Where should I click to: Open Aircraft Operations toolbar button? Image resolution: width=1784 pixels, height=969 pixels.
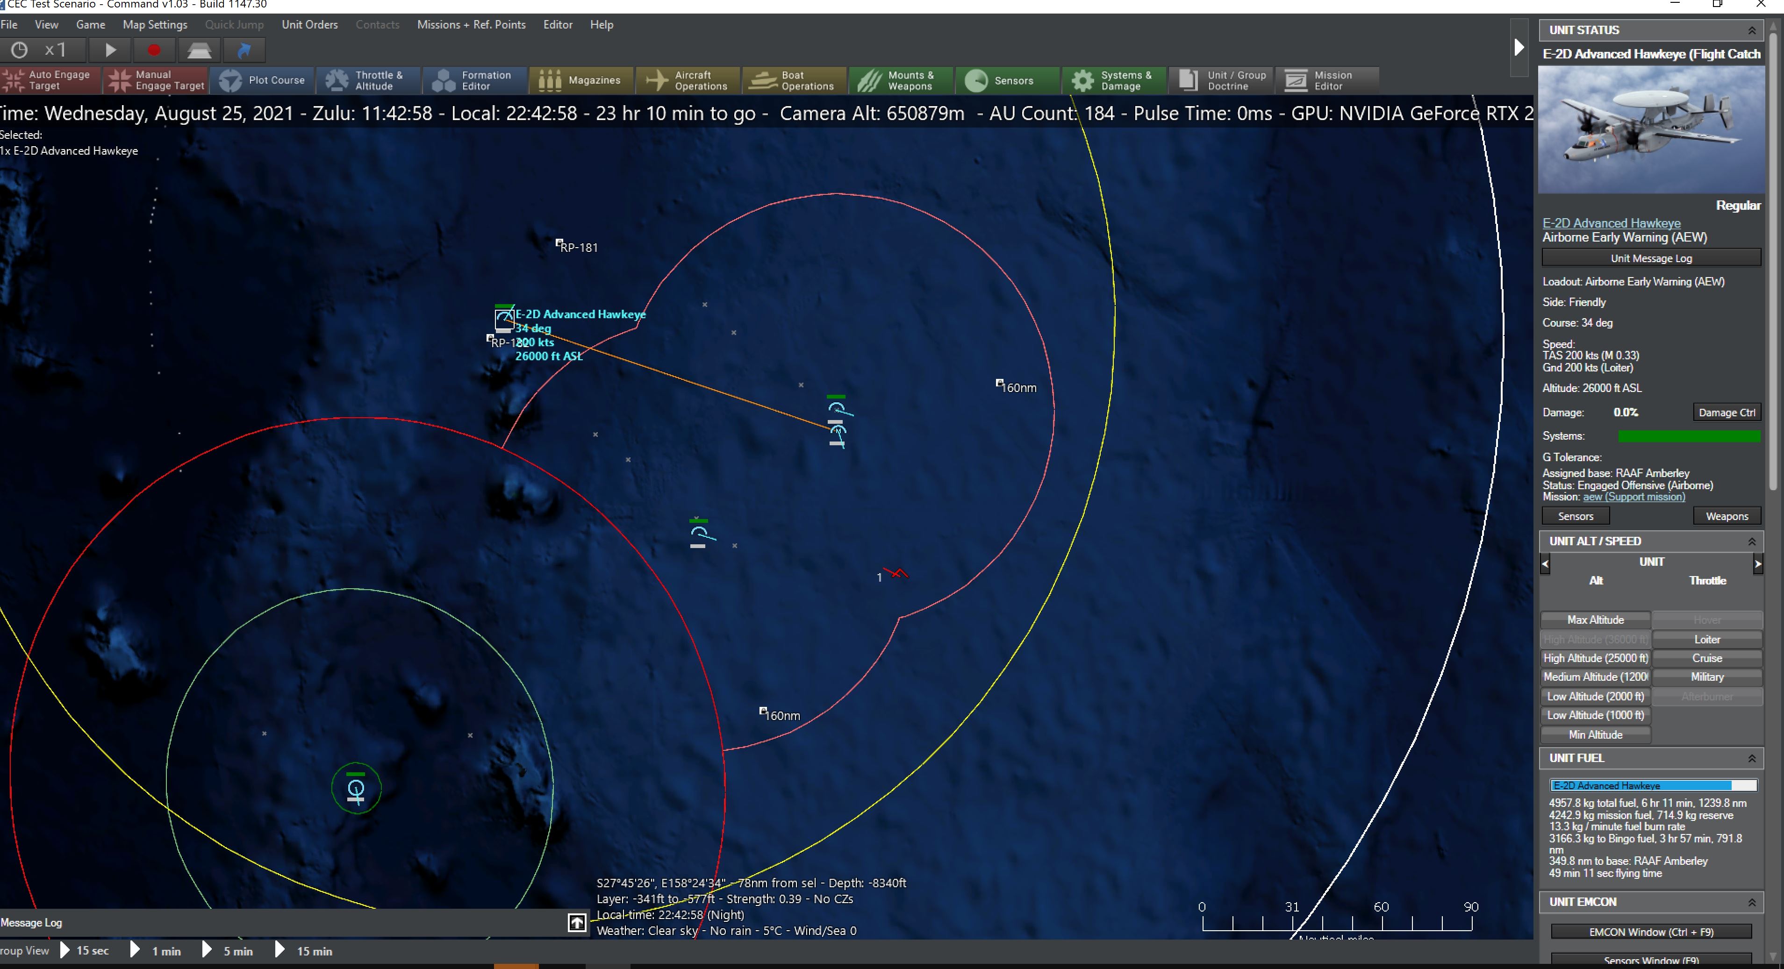(688, 80)
